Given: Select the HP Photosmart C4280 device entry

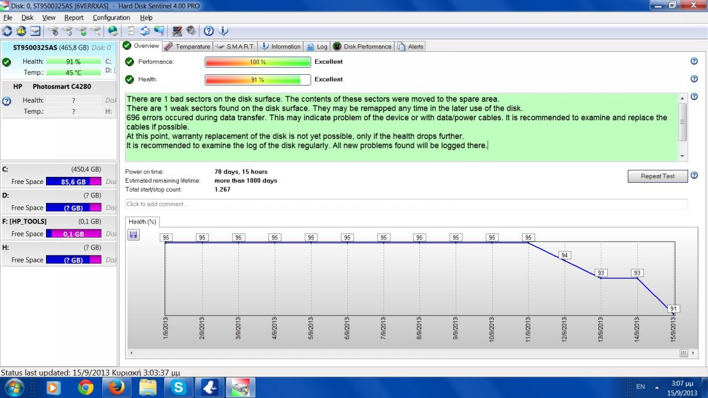Looking at the screenshot, I should coord(59,98).
